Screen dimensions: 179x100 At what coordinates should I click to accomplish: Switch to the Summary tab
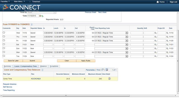8,66
